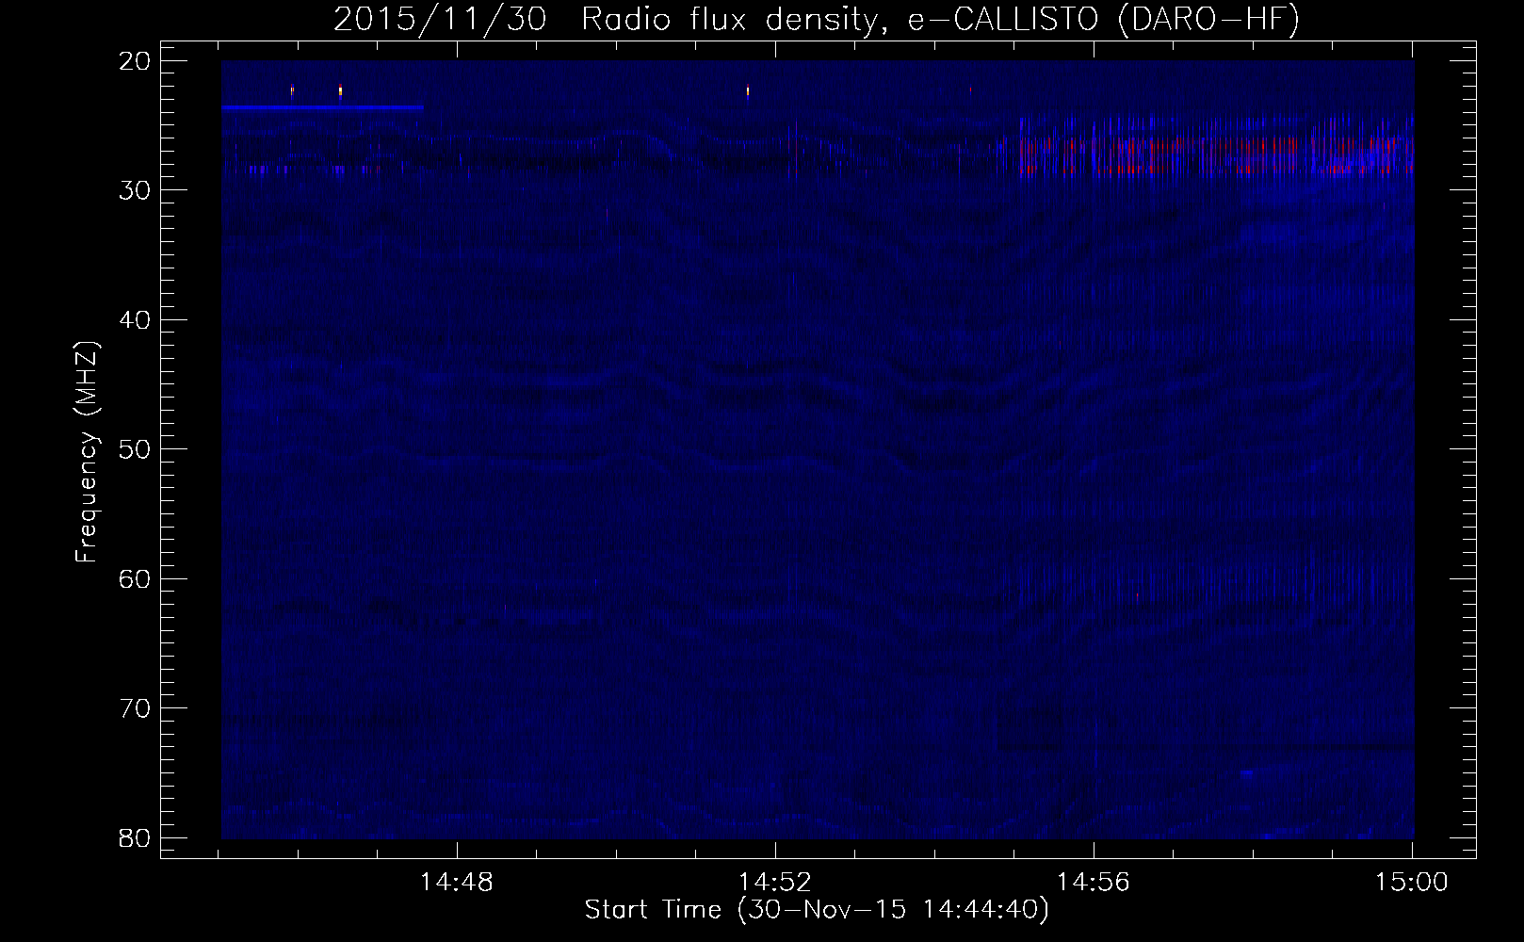1524x942 pixels.
Task: Click the 15:00 time tick label
Action: tap(1411, 883)
